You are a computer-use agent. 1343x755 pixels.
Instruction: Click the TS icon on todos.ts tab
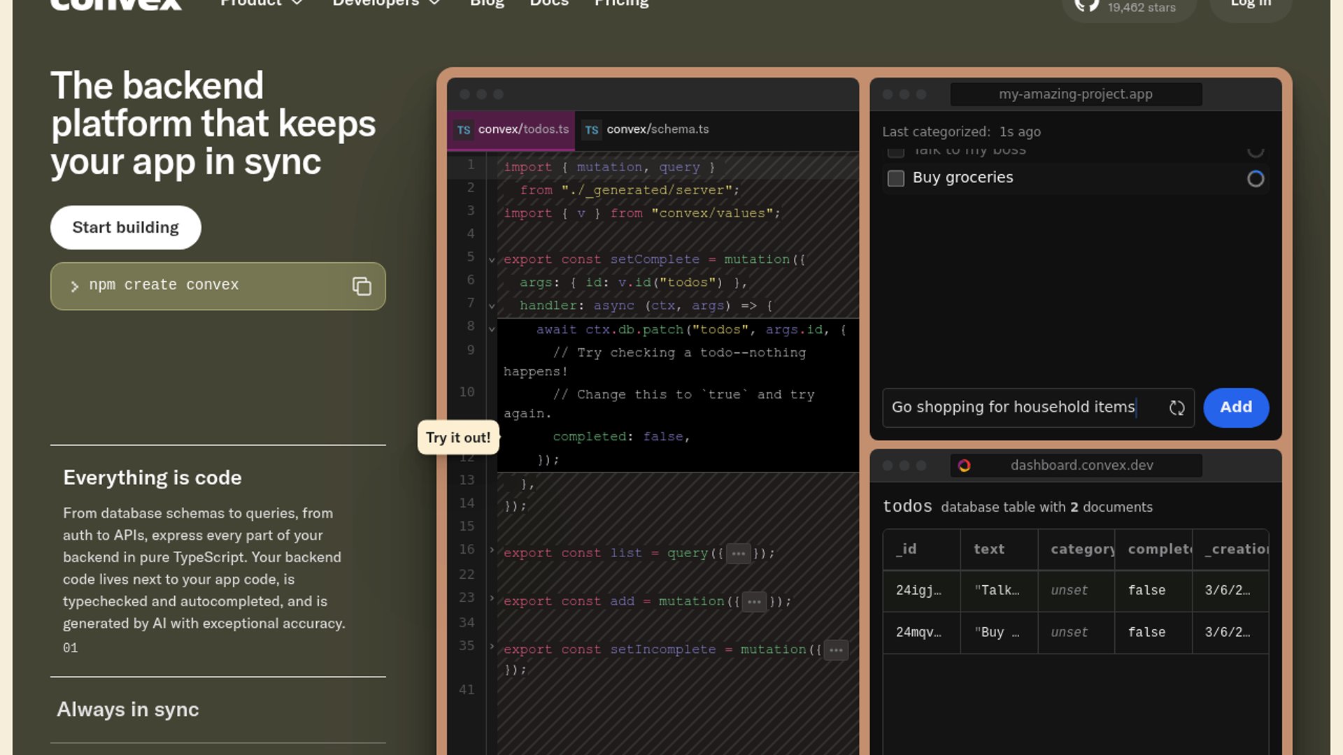click(x=463, y=130)
